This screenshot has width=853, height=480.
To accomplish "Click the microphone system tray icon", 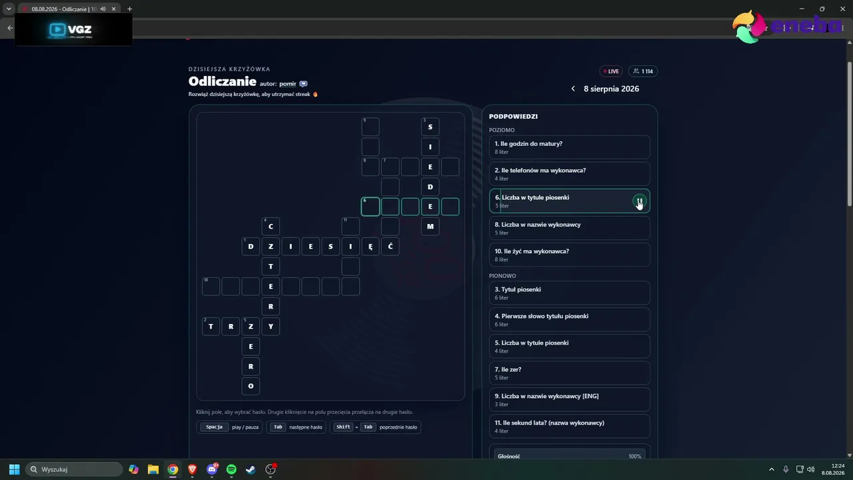I will [x=786, y=469].
